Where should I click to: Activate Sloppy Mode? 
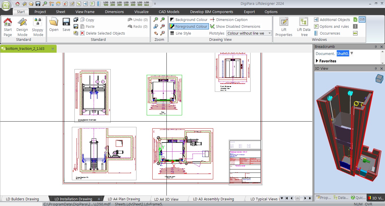(x=37, y=27)
